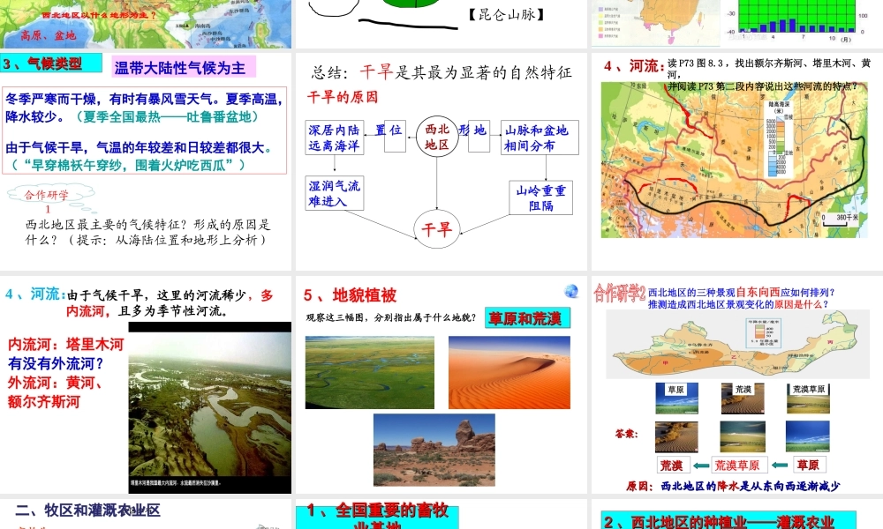Click the northwest region precipitation map
The image size is (883, 529).
click(x=738, y=345)
